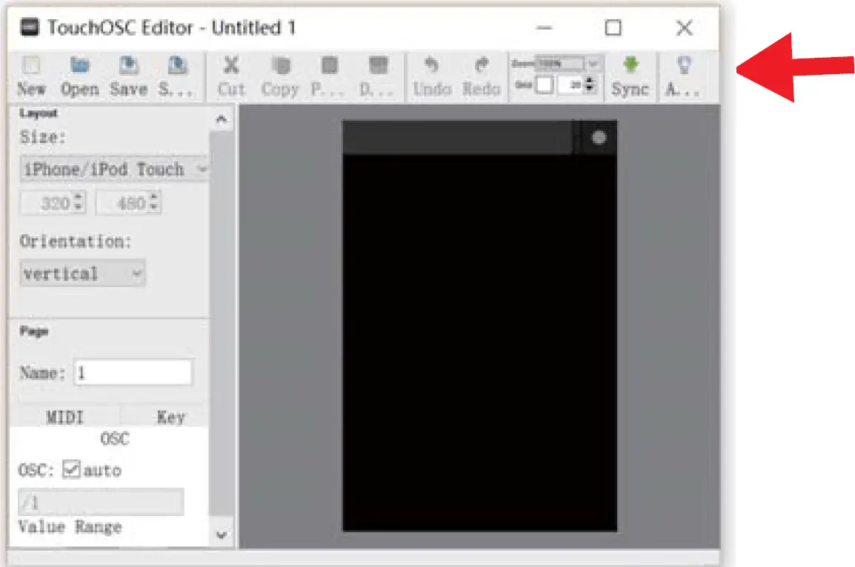Image resolution: width=855 pixels, height=567 pixels.
Task: Click the dark page tab bar in the canvas
Action: [457, 138]
